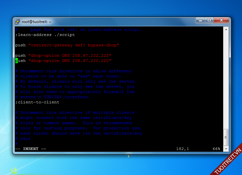Screen dimensions: 242x175
Task: Click the 'redirect-gateway def1 bypass-dhcp' push line
Action: click(x=67, y=45)
